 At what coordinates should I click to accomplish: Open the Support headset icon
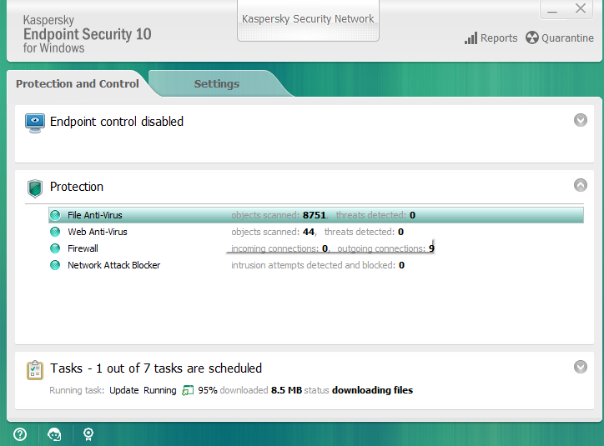coord(54,434)
